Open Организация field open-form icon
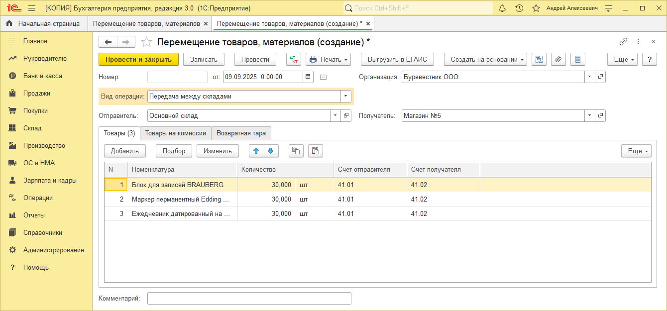The height and width of the screenshot is (311, 667). [600, 77]
